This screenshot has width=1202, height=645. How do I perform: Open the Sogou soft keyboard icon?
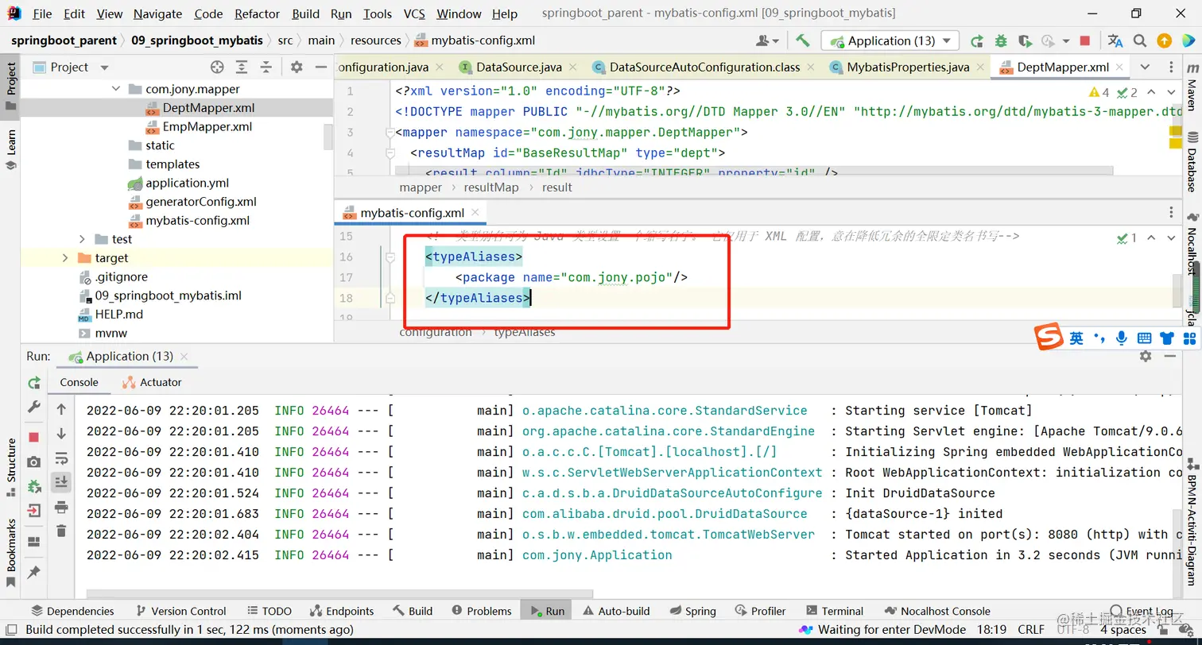coord(1145,338)
